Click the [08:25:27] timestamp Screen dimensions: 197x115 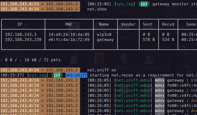tap(12, 75)
